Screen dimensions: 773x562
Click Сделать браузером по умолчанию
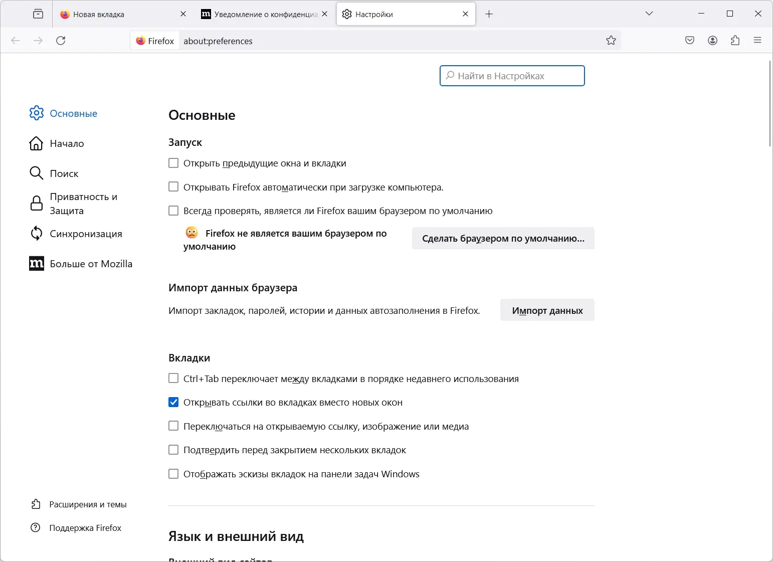click(x=503, y=238)
